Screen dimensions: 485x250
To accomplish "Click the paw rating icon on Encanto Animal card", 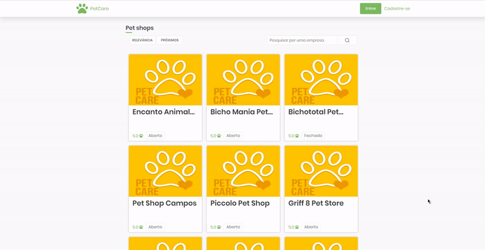I will pyautogui.click(x=141, y=136).
